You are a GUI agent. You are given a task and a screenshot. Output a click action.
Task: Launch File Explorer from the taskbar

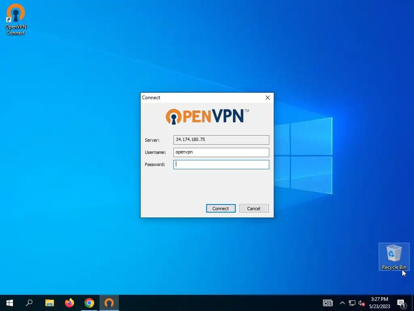click(49, 303)
